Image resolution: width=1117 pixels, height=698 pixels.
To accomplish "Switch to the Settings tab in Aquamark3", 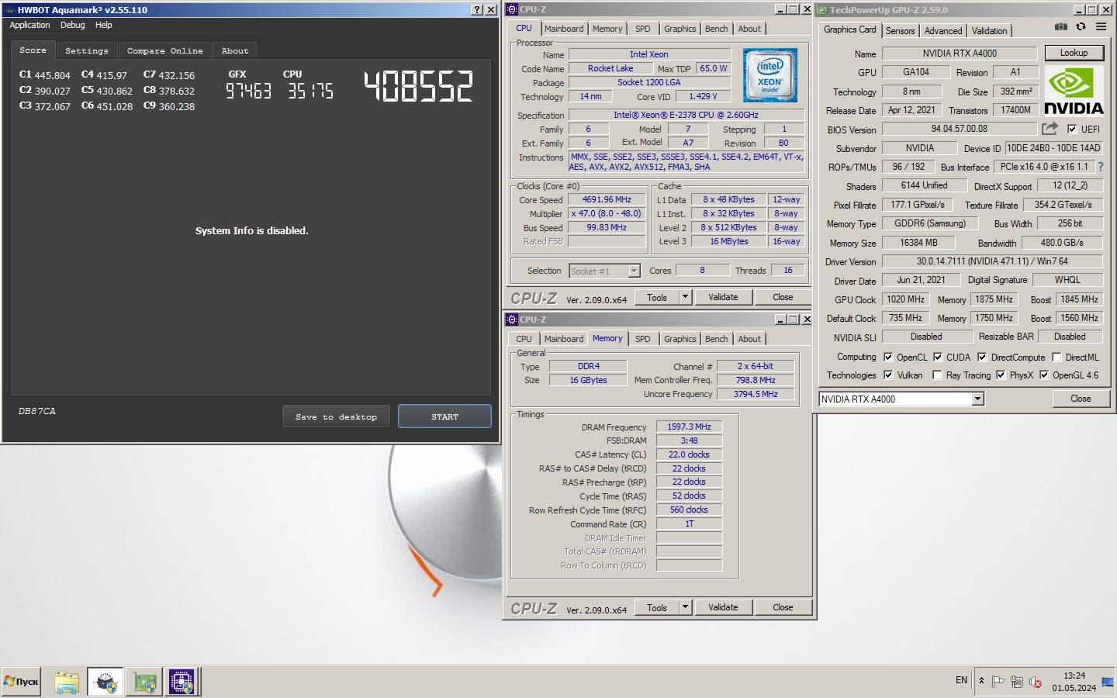I will (x=87, y=51).
